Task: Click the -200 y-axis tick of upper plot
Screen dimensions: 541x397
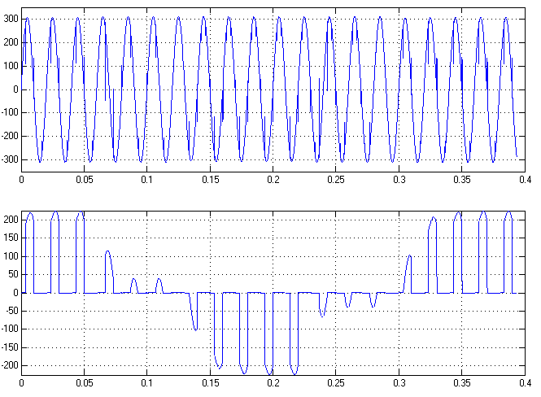Action: click(10, 136)
